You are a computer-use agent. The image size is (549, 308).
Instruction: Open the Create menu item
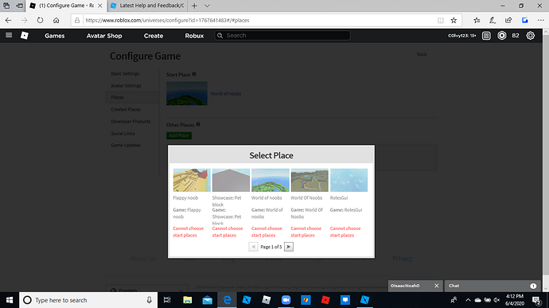coord(154,36)
